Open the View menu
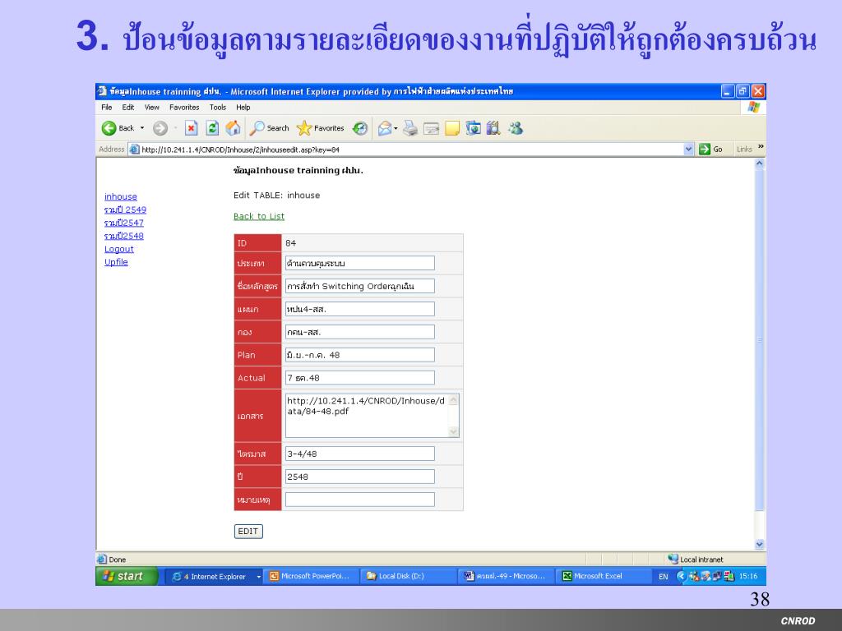 pos(152,108)
